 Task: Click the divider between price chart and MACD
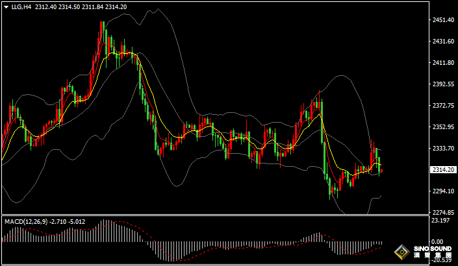click(x=214, y=215)
